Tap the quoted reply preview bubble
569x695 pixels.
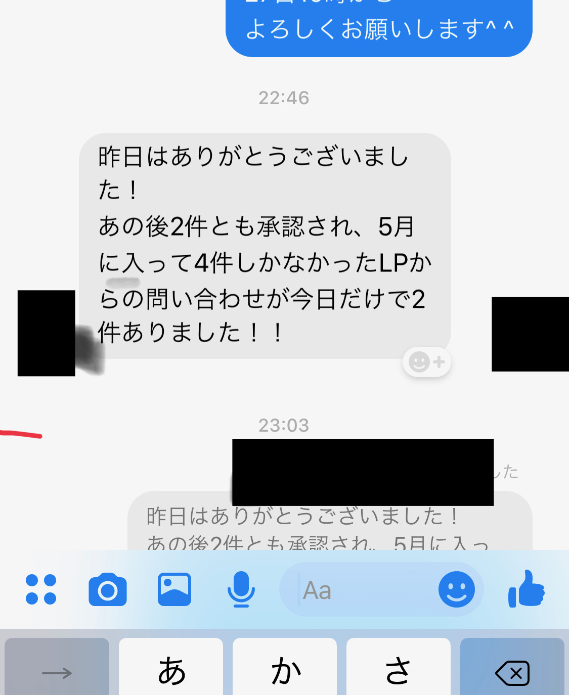330,521
